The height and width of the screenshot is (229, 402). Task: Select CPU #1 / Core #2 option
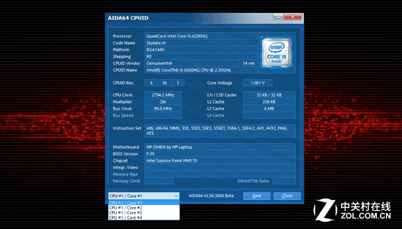tap(144, 208)
